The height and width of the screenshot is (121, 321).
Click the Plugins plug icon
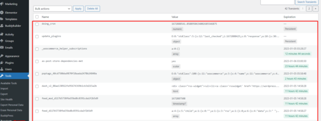[2, 63]
